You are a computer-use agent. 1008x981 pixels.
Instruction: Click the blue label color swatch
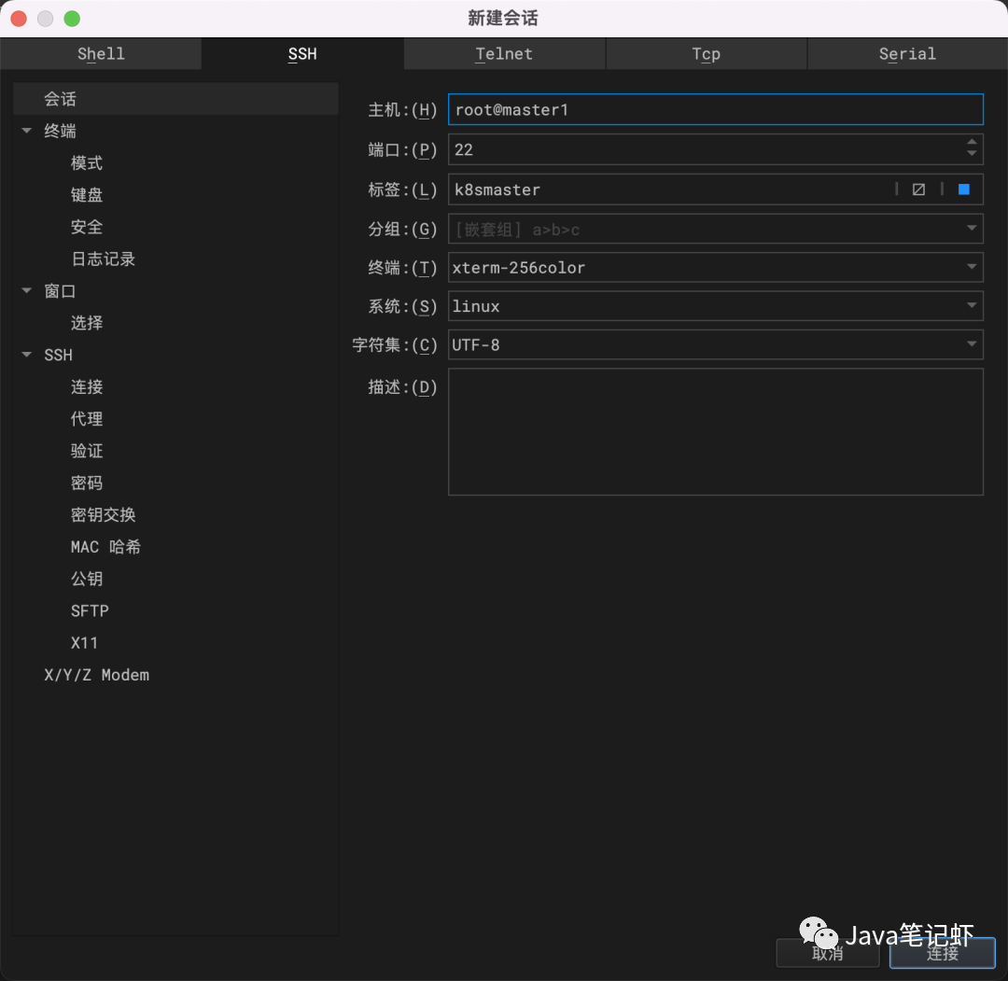(962, 189)
